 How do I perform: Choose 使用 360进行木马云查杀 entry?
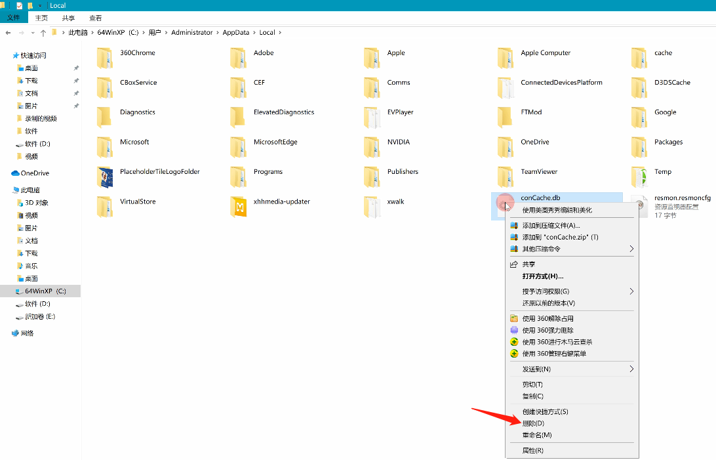572,342
